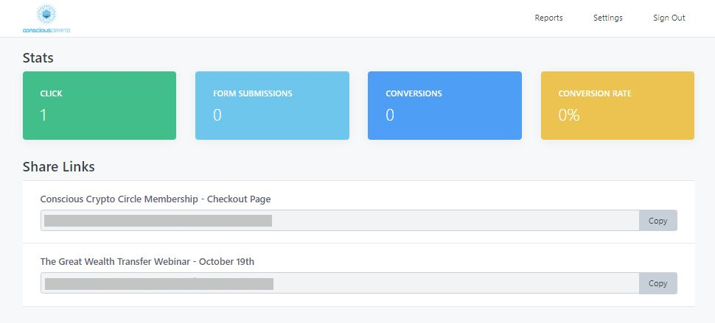This screenshot has height=323, width=715.
Task: Click the 0% conversion rate value
Action: (x=568, y=115)
